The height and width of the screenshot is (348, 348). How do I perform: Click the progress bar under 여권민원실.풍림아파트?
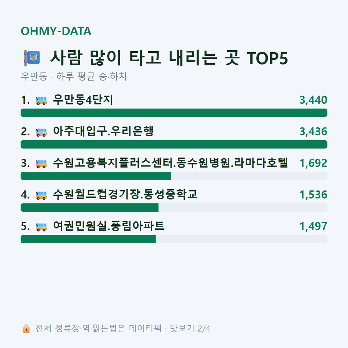[x=174, y=239]
